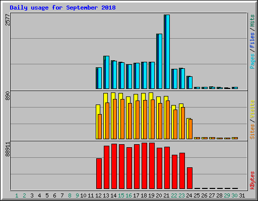258x201 pixels.
Task: Click the "Sites" legend label
Action: point(252,132)
